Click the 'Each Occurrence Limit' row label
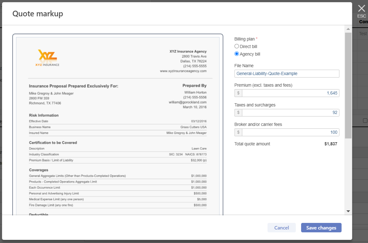The image size is (368, 243). click(45, 188)
